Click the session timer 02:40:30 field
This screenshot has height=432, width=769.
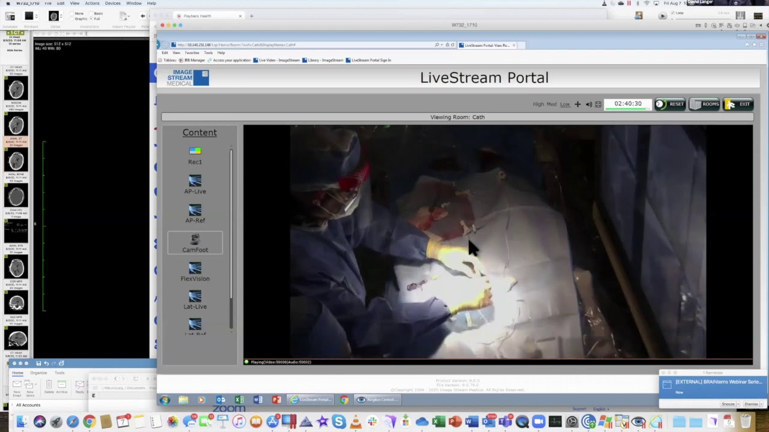[x=628, y=104]
